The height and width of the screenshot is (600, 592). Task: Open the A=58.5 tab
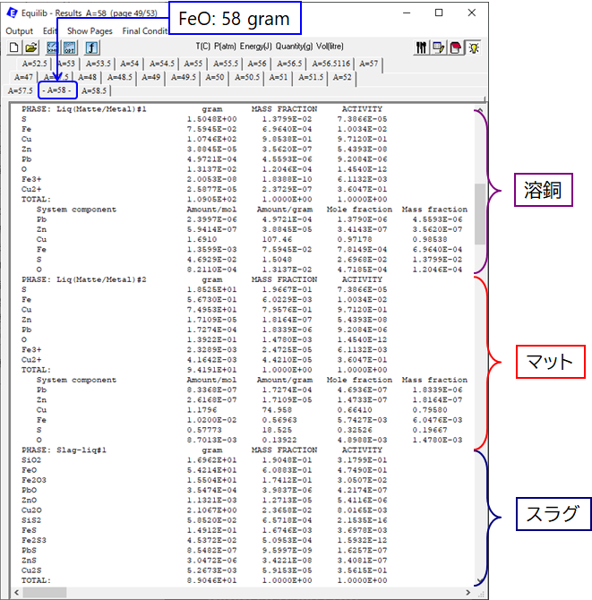(93, 90)
